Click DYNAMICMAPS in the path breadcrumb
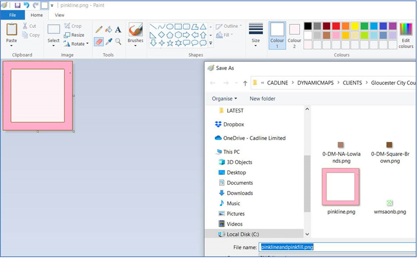The height and width of the screenshot is (258, 417). coord(315,83)
